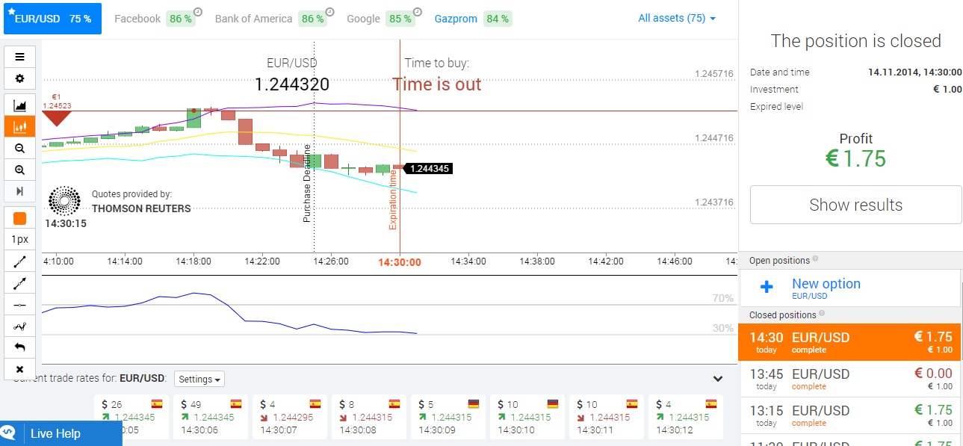Click help icon next to Open positions

(815, 259)
